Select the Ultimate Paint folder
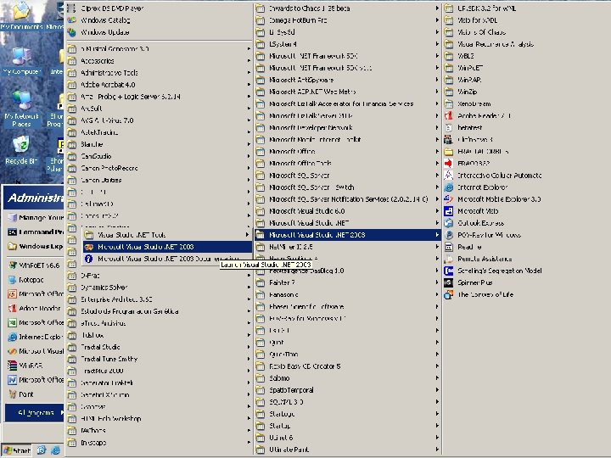611x458 pixels. pyautogui.click(x=347, y=450)
